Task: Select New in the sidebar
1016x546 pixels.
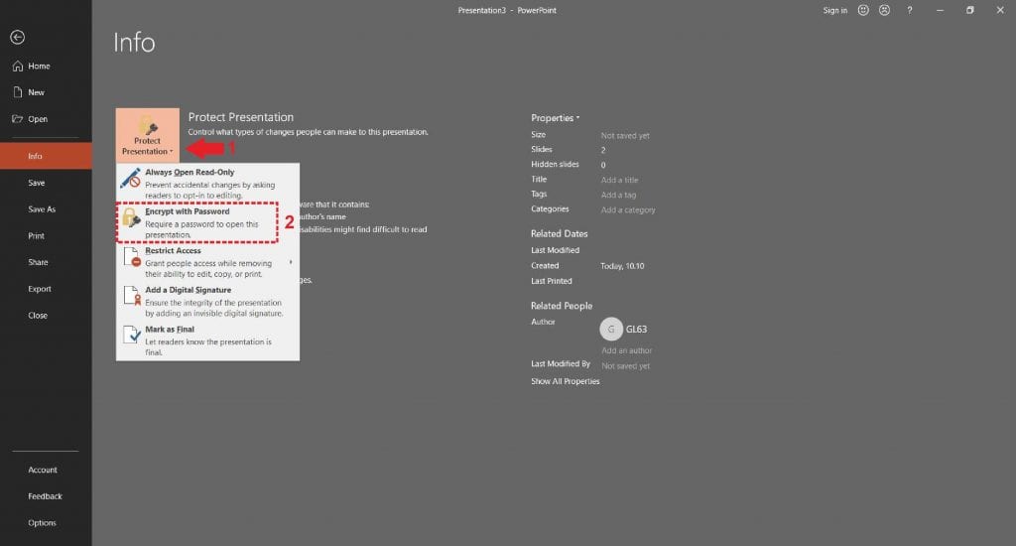Action: (x=46, y=92)
